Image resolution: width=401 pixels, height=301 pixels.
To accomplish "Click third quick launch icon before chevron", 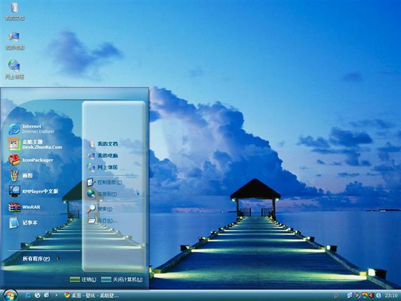I will [47, 295].
